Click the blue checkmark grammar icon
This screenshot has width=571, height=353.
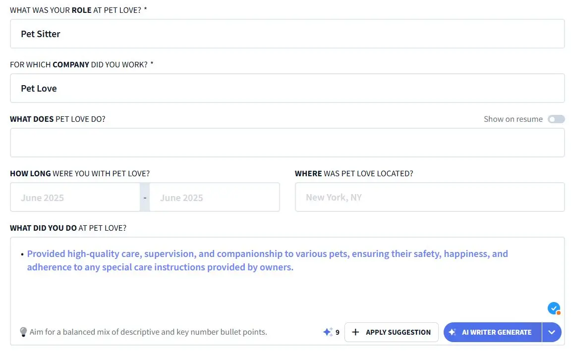coord(554,308)
